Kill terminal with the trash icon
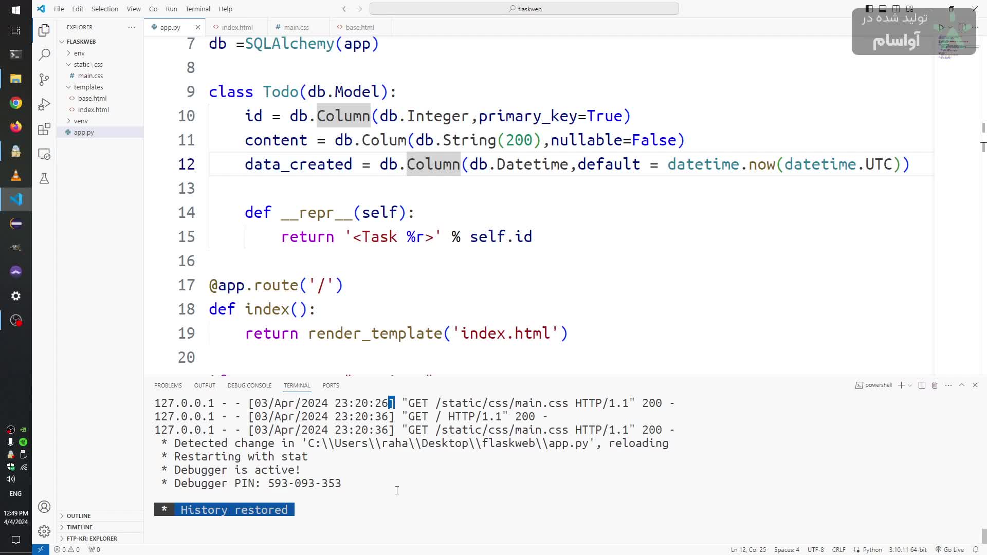This screenshot has height=555, width=987. tap(935, 385)
